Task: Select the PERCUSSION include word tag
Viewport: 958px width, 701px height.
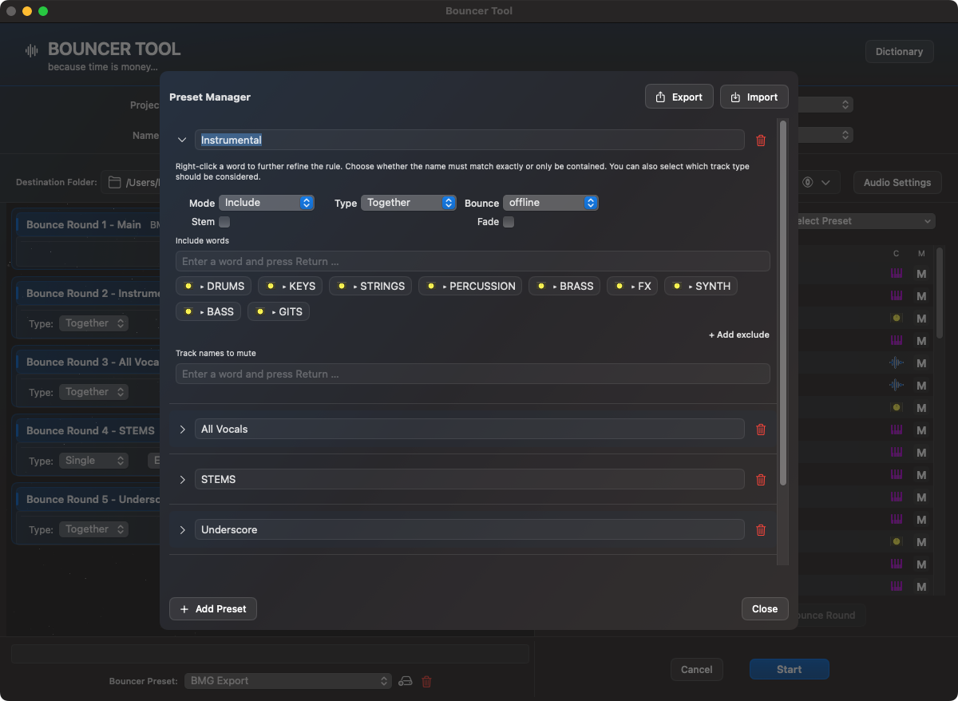Action: click(470, 287)
